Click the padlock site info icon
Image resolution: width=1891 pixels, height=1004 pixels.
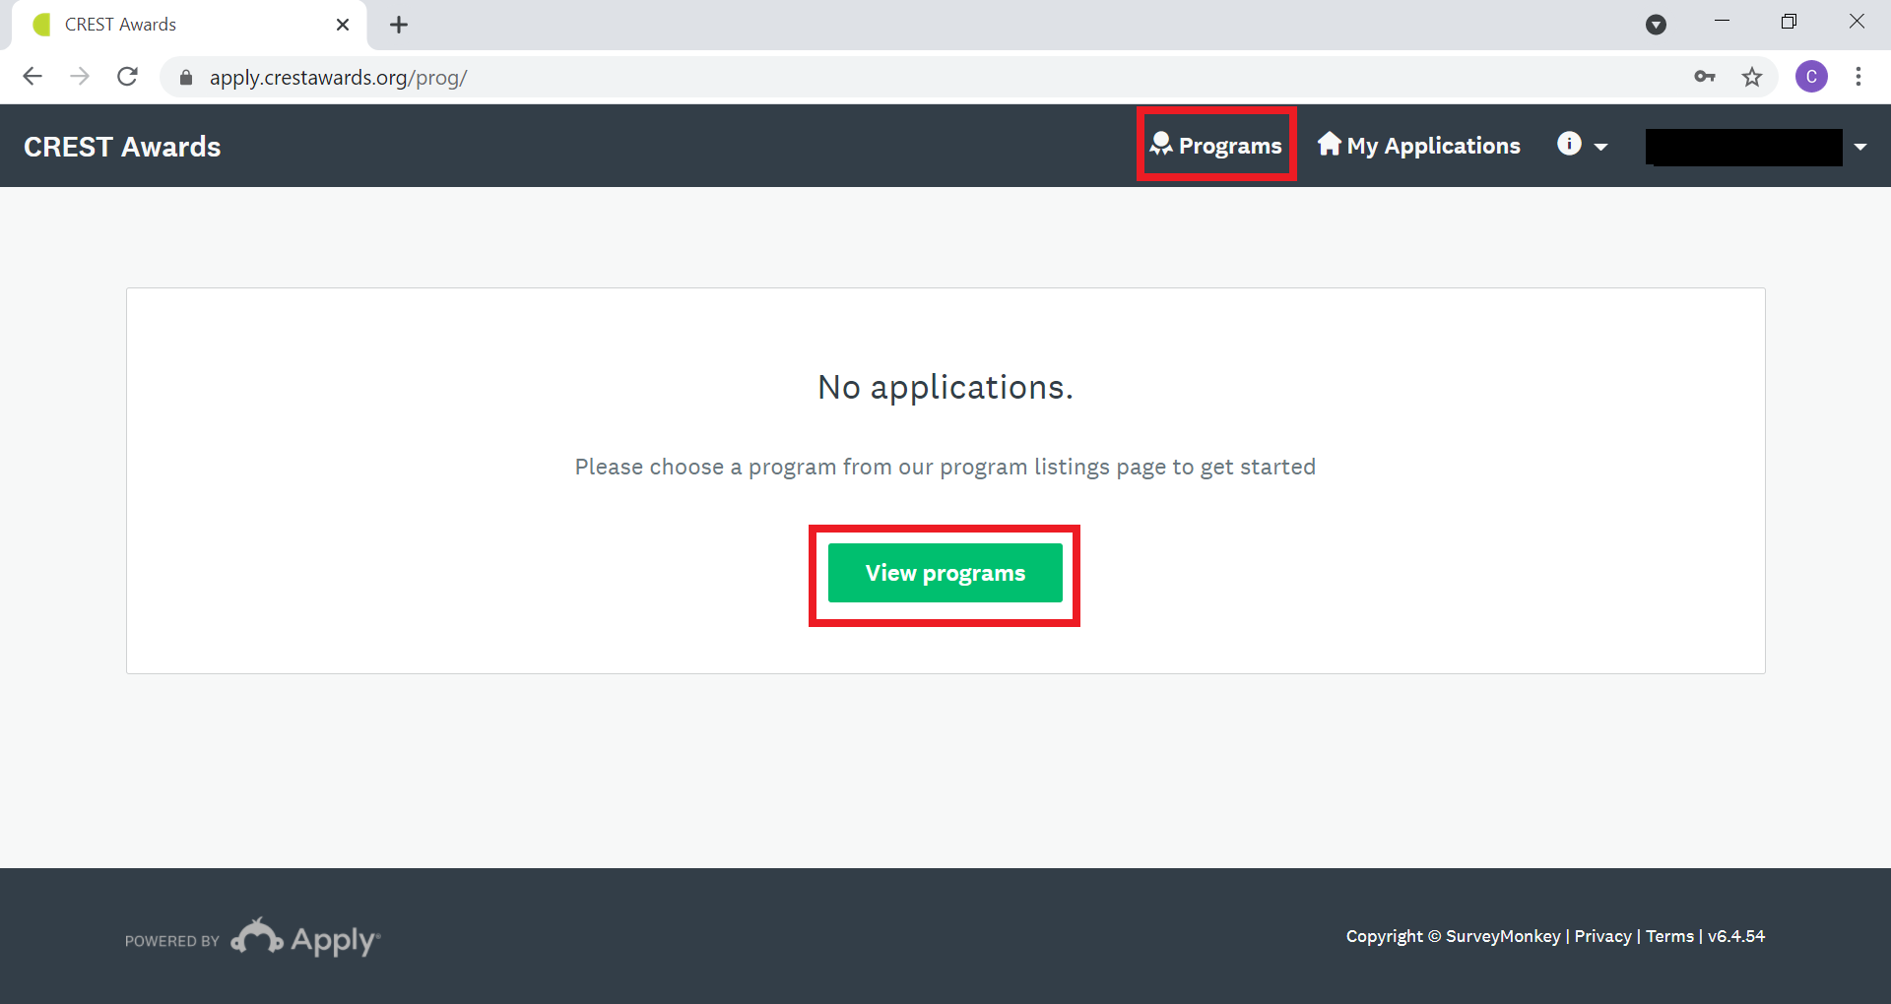pos(185,78)
